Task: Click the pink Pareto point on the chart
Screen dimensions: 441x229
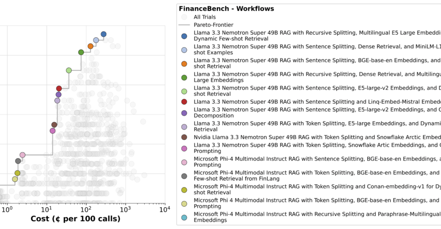Action: 22,155
